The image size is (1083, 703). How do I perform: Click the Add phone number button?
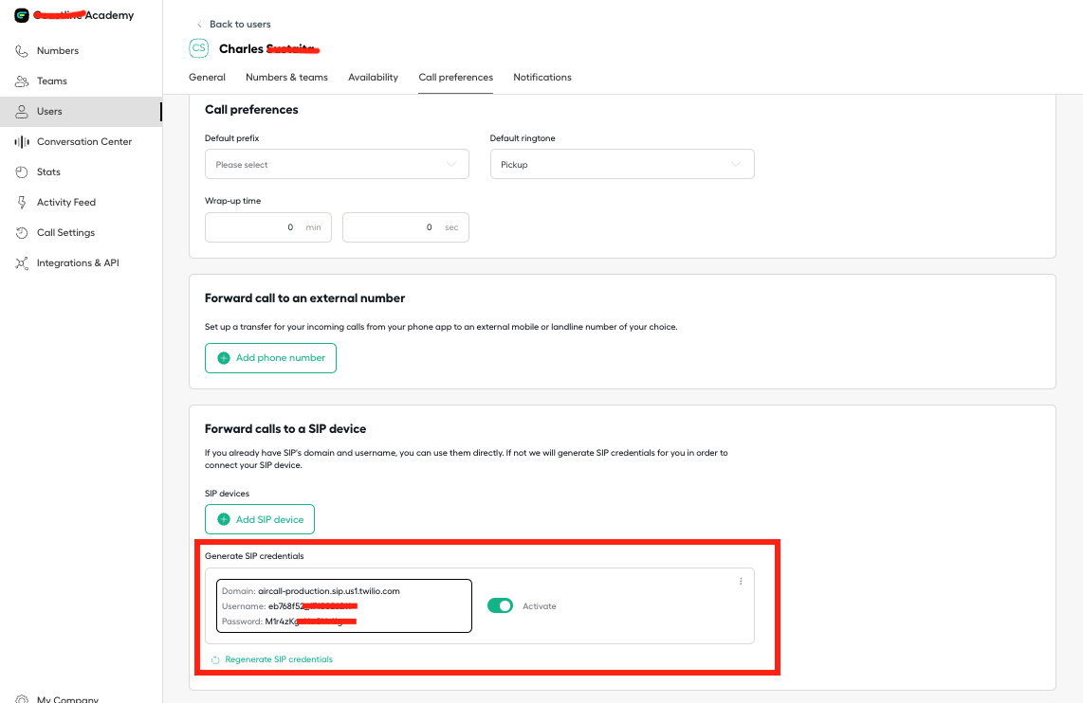(271, 358)
